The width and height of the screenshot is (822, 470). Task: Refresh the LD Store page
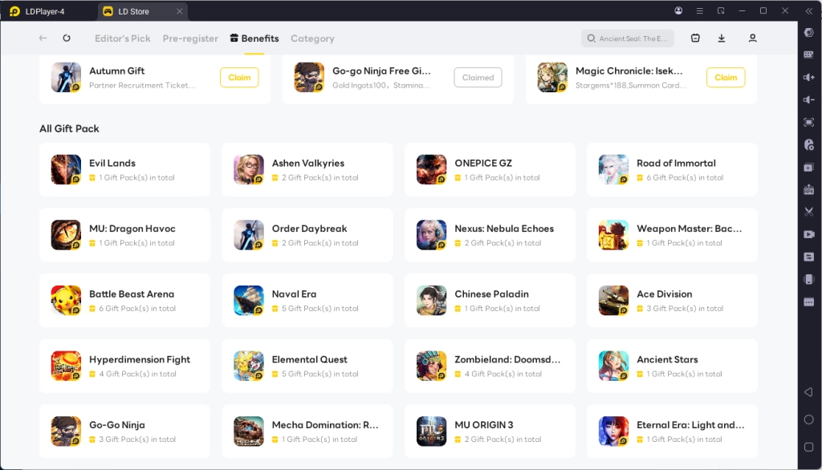tap(67, 38)
